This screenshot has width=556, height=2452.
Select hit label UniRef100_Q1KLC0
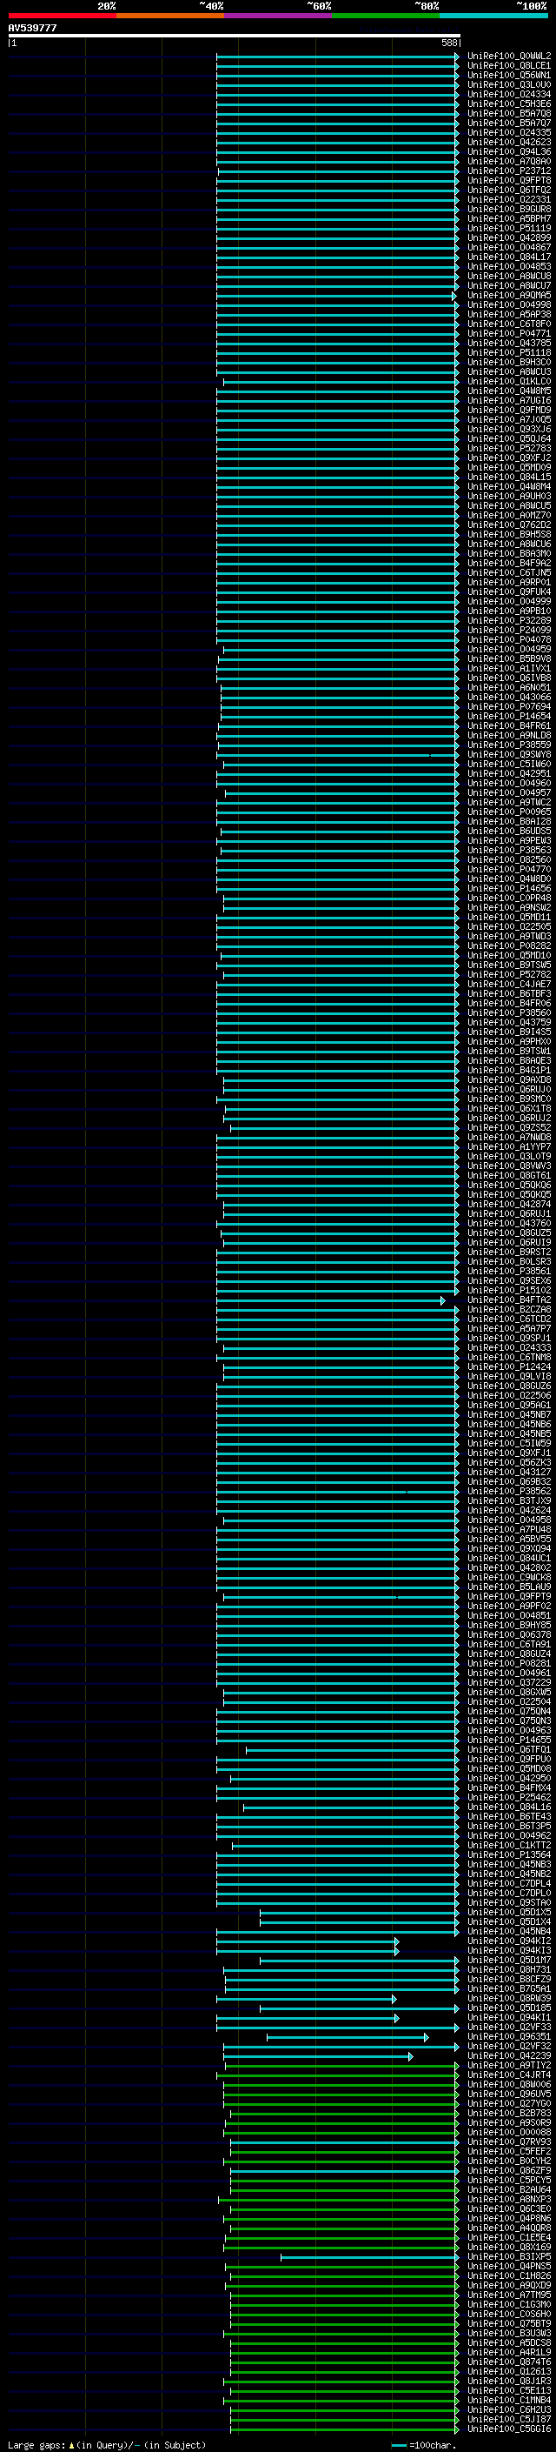[x=509, y=382]
